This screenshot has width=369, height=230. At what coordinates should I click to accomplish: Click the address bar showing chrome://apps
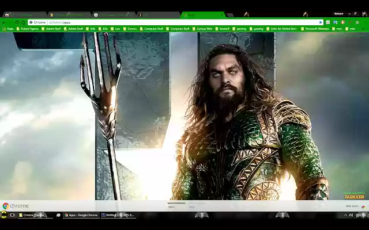tap(175, 22)
